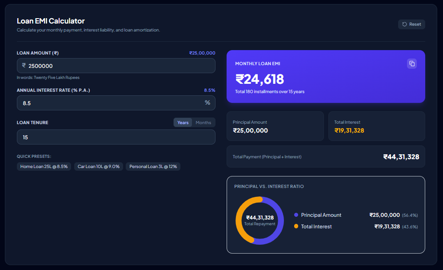Image resolution: width=443 pixels, height=270 pixels.
Task: Click the (56.4%) principal percentage
Action: [410, 215]
